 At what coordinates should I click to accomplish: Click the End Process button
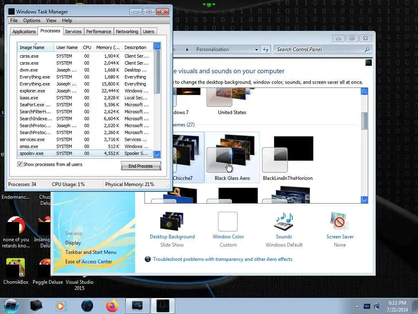pyautogui.click(x=141, y=166)
